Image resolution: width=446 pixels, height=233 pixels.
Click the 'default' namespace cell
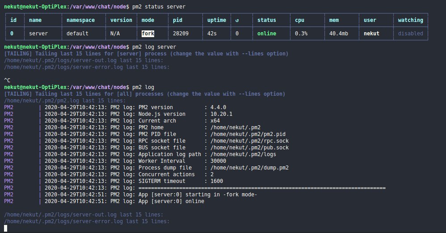tap(77, 34)
